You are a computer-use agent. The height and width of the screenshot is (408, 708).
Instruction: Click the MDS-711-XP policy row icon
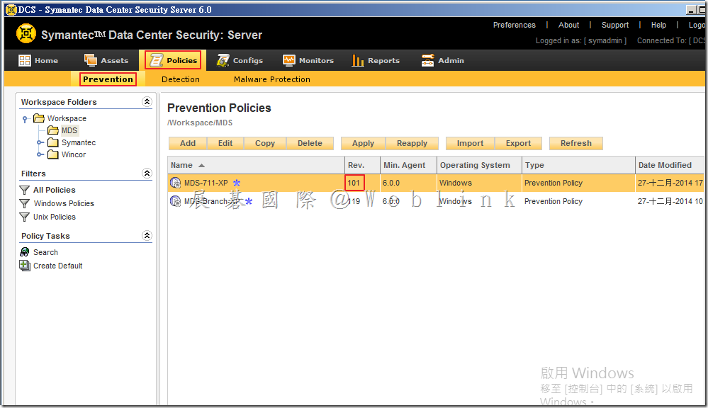point(175,183)
